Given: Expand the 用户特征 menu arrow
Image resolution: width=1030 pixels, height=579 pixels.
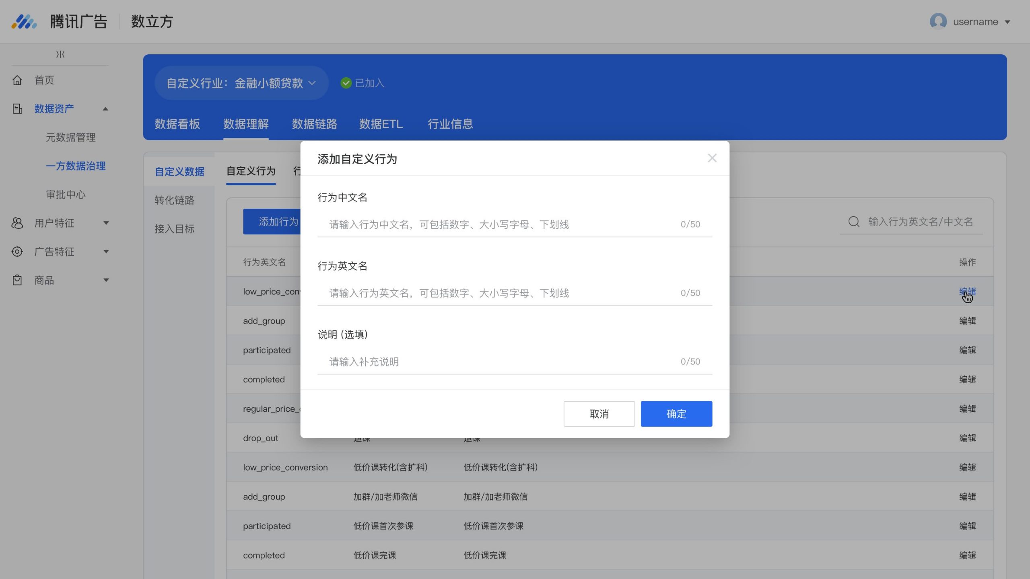Looking at the screenshot, I should point(106,223).
